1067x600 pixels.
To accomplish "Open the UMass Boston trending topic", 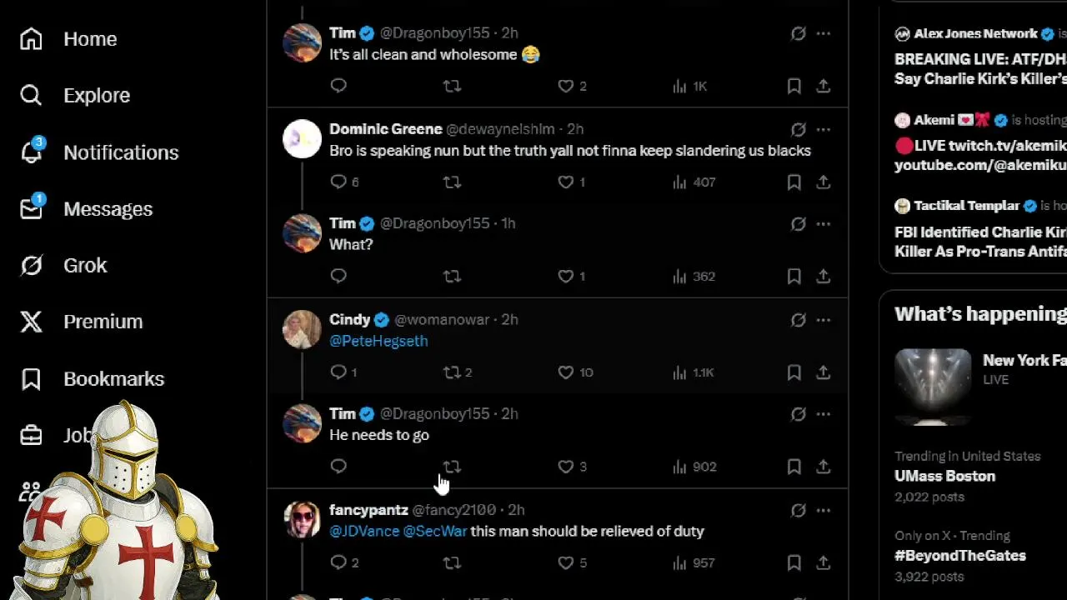I will pos(944,476).
